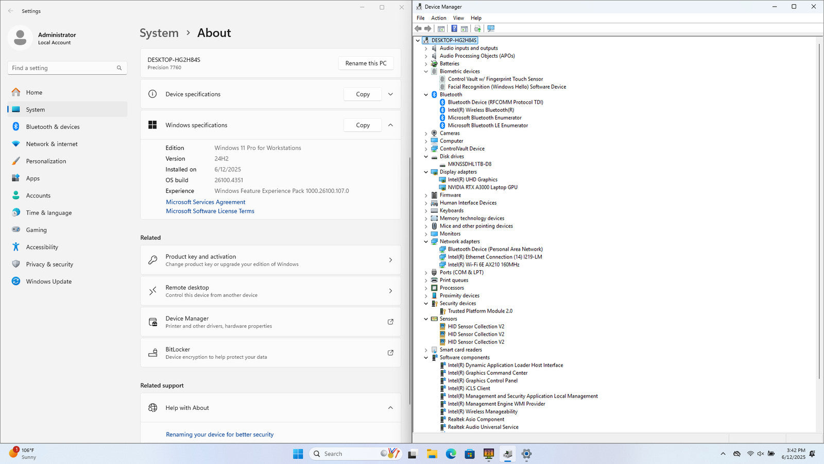Viewport: 824px width, 464px height.
Task: Click the Update driver toolbar icon
Action: 477,28
